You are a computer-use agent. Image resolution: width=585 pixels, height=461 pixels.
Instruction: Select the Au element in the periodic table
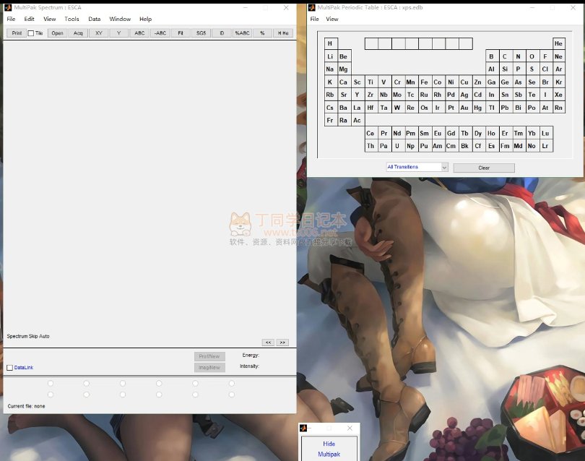tap(464, 108)
